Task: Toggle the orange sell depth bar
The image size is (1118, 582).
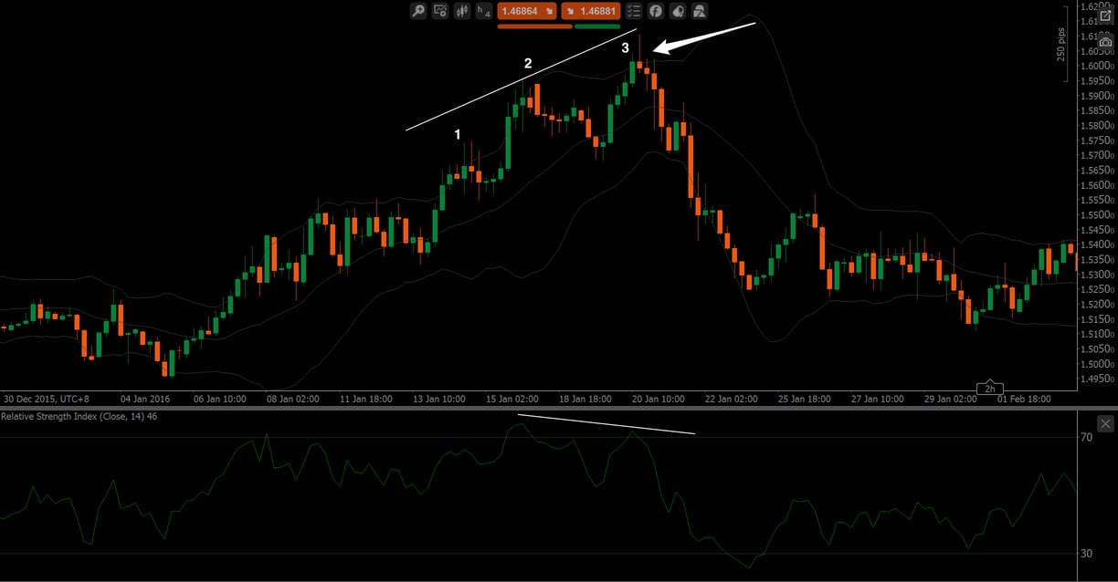Action: 534,26
